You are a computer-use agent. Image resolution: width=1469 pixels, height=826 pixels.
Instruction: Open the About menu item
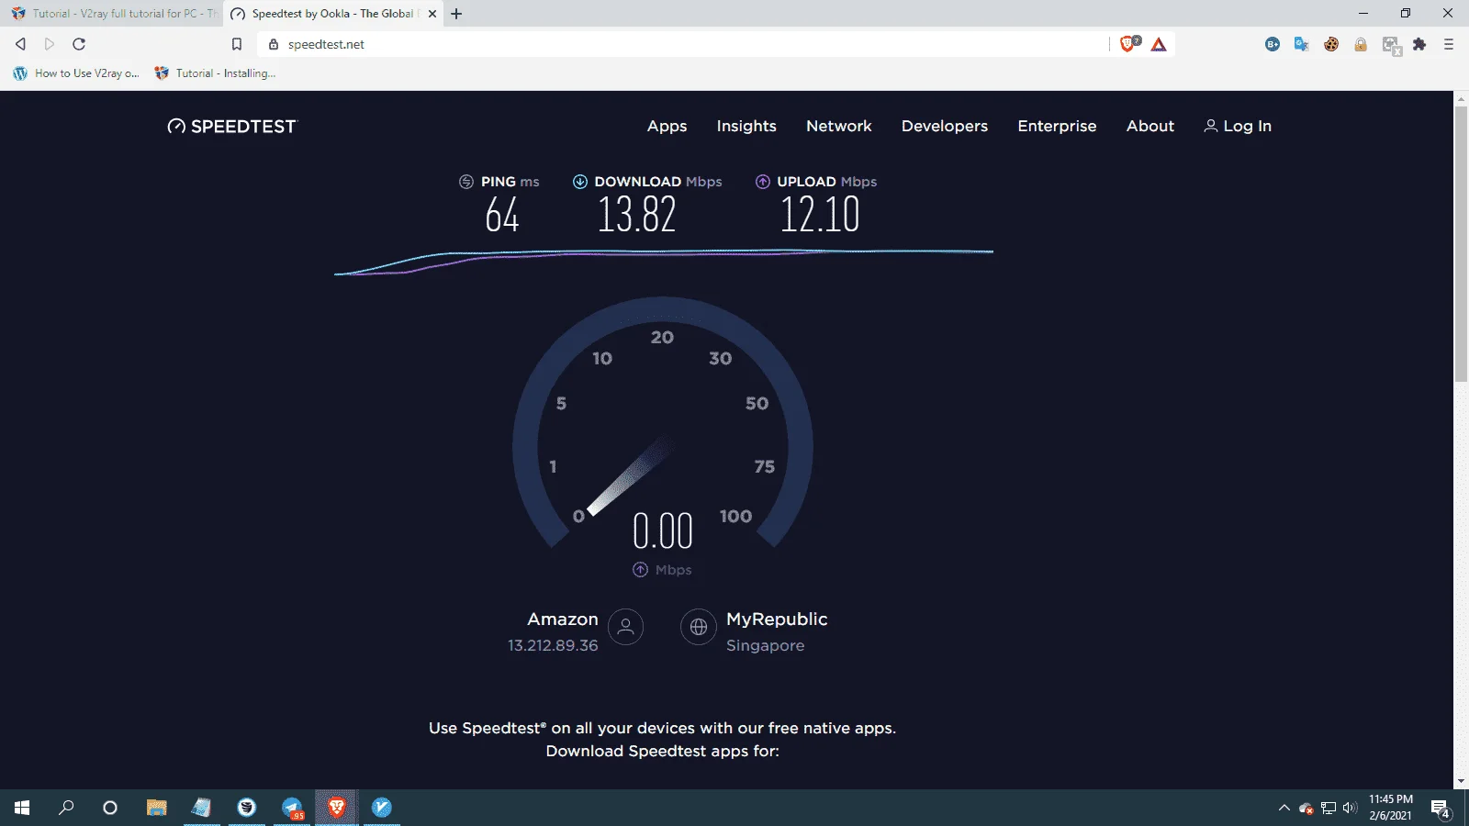tap(1150, 127)
